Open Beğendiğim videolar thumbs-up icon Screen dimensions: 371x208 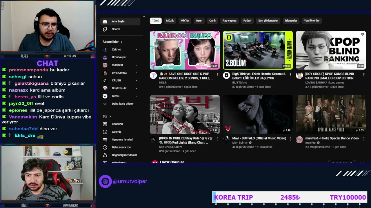click(105, 155)
